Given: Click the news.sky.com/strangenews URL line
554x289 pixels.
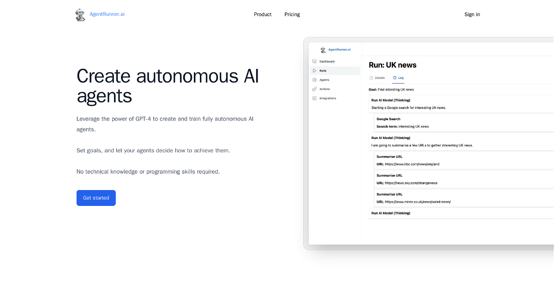Looking at the screenshot, I should 407,183.
